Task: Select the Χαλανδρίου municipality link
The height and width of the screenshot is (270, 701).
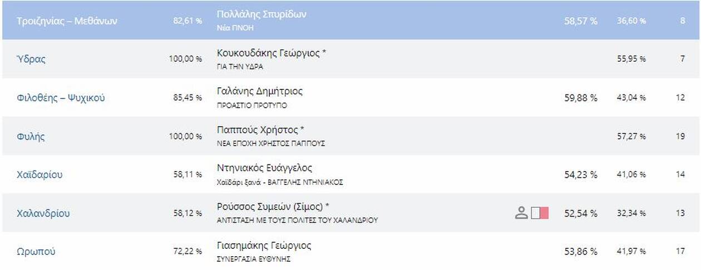Action: 43,213
